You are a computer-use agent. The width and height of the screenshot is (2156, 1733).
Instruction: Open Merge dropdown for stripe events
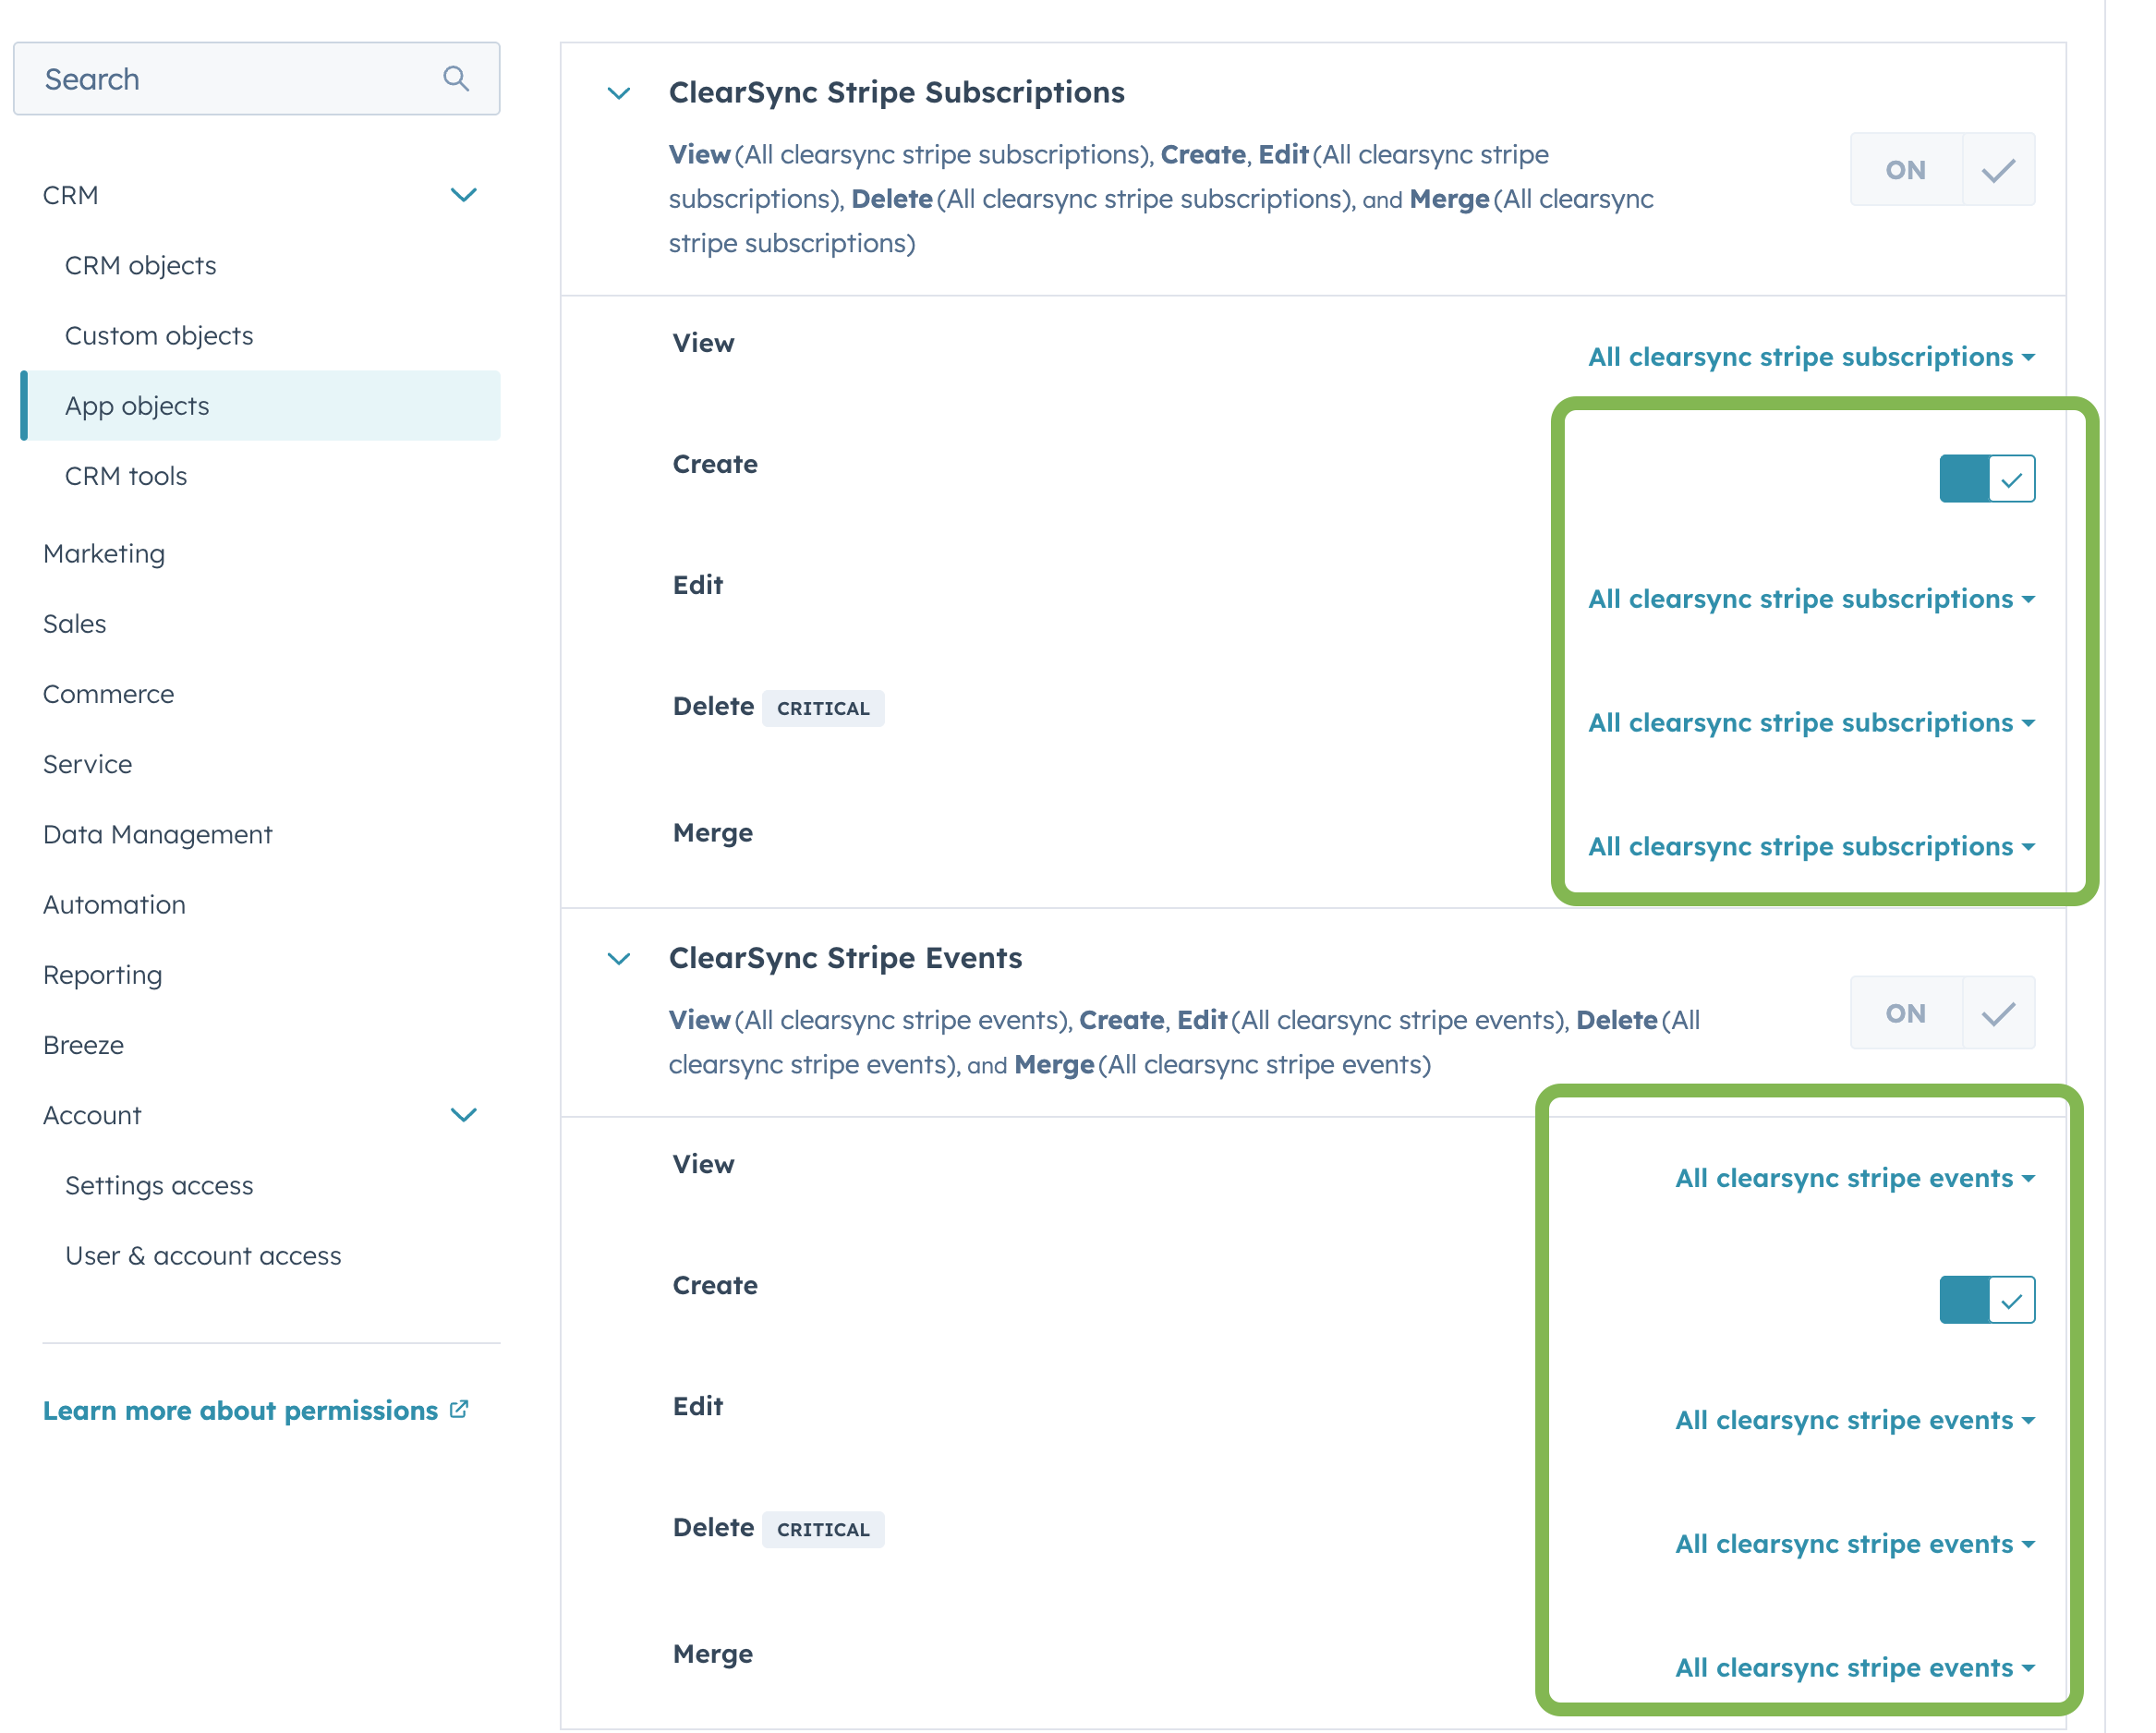[x=1854, y=1668]
